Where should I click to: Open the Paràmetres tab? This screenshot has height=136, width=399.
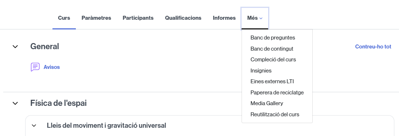click(x=96, y=18)
